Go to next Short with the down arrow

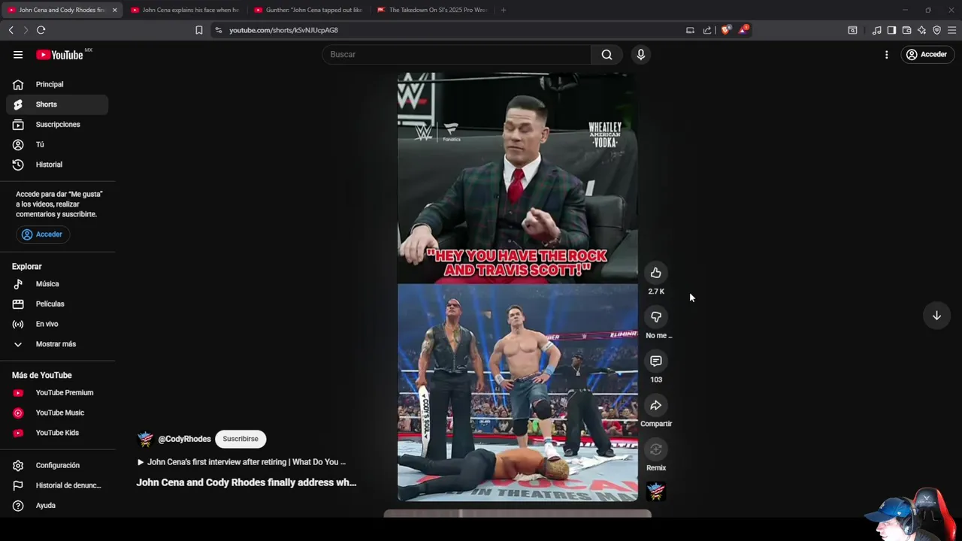(x=936, y=316)
